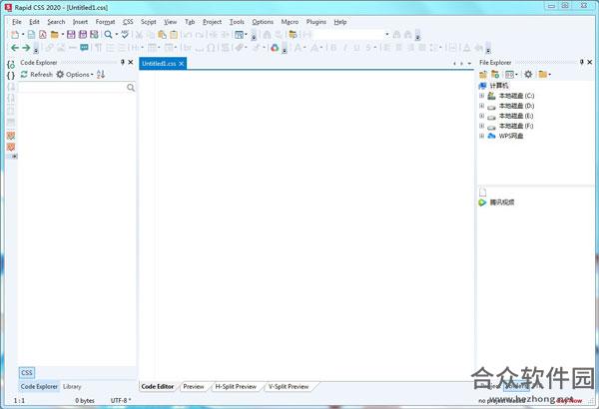Open the color picker toolbar icon
The image size is (599, 409).
[x=275, y=48]
